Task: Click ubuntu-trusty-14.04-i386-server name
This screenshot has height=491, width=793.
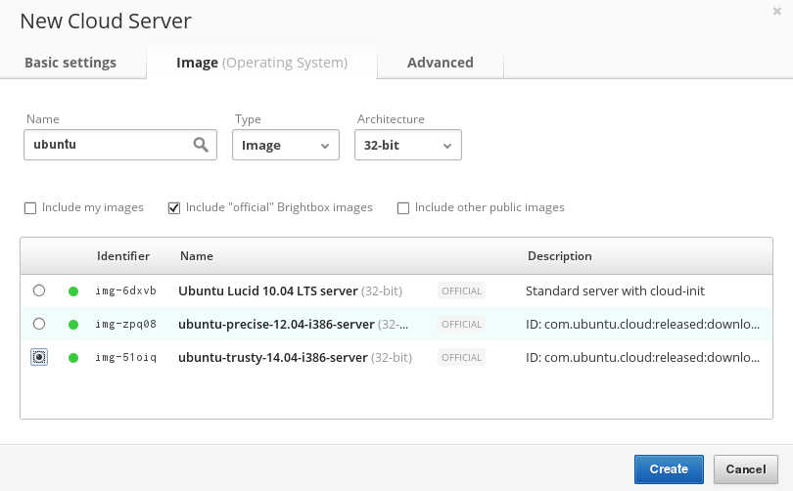Action: (272, 358)
